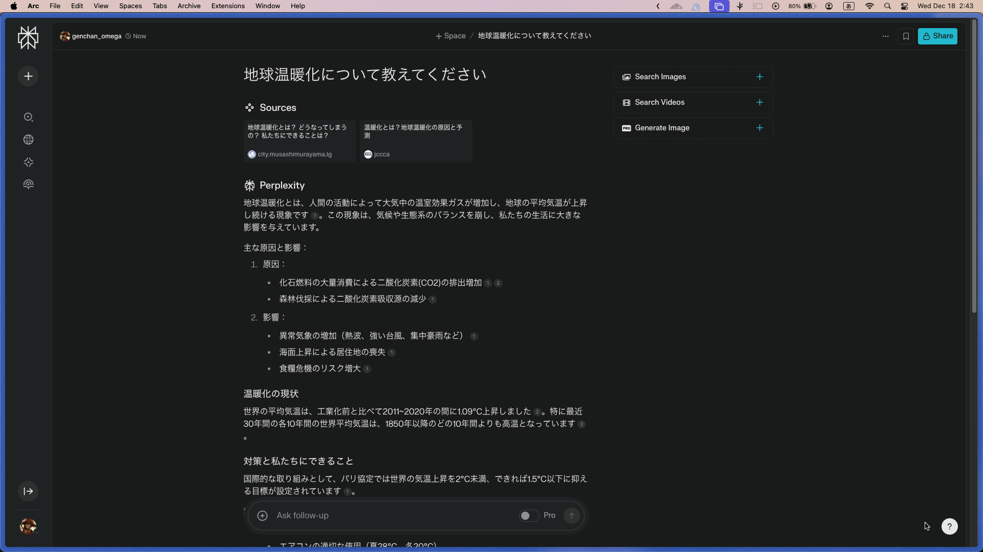Viewport: 983px width, 552px height.
Task: Open Discover with the globe sidebar icon
Action: tap(28, 139)
